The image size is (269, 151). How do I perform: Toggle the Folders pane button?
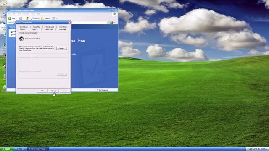coord(45,18)
